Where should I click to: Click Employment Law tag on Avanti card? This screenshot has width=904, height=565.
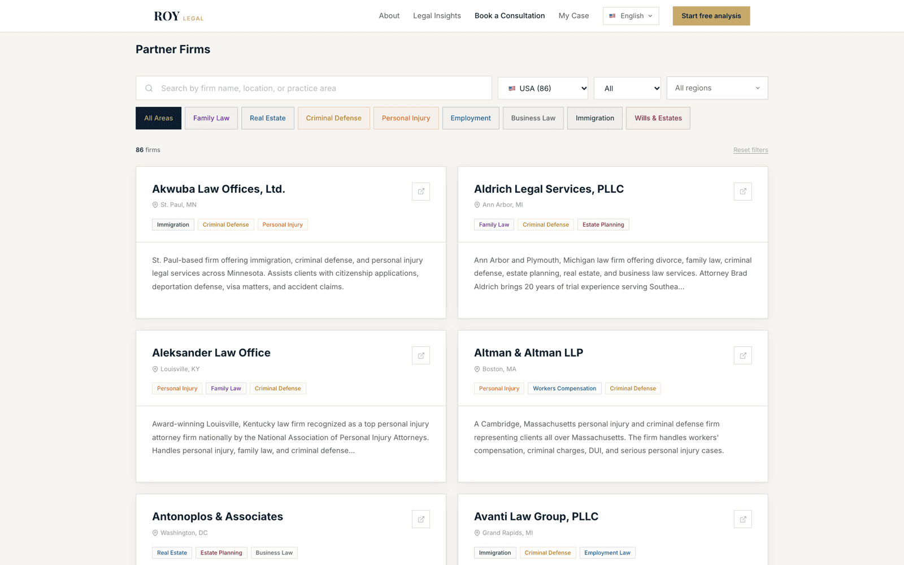(x=607, y=553)
